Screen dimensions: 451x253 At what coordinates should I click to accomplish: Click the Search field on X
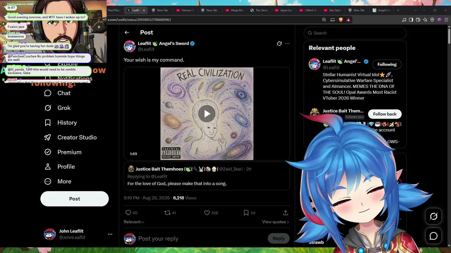355,33
